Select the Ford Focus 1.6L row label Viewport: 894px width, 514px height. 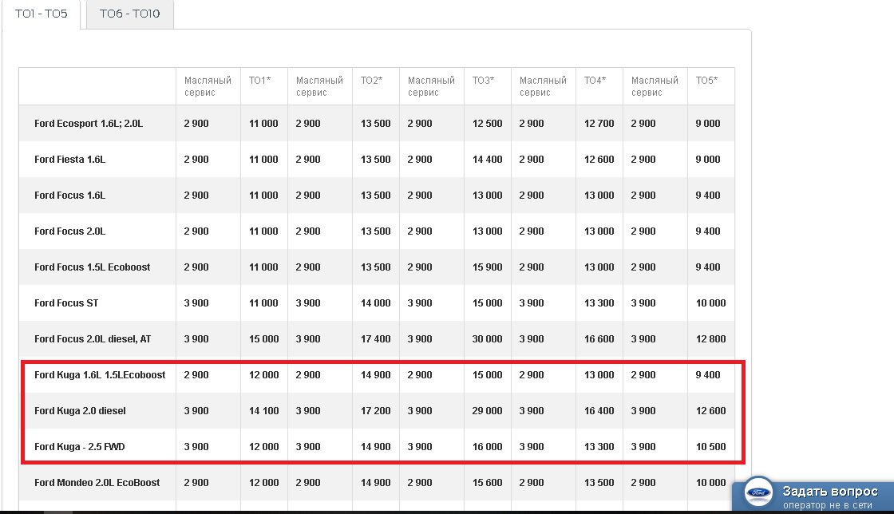click(x=69, y=195)
